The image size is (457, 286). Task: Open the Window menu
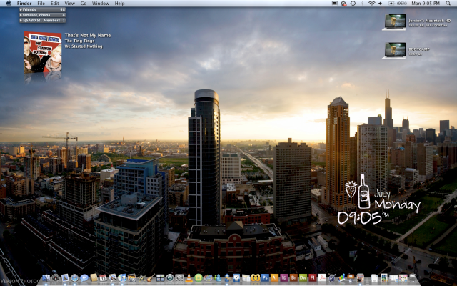click(x=101, y=4)
